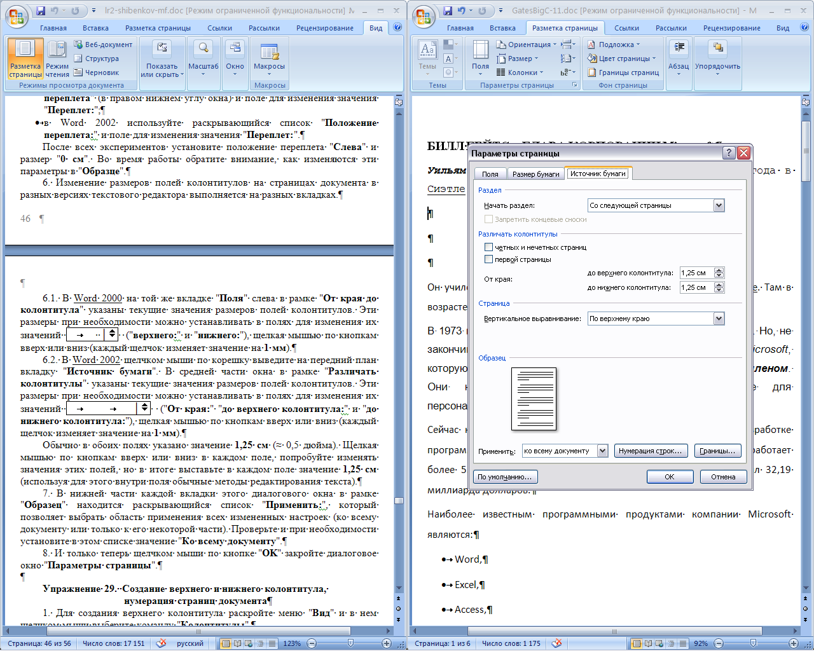Click Help question mark in dialog title
Viewport: 814px width, 651px height.
point(729,153)
